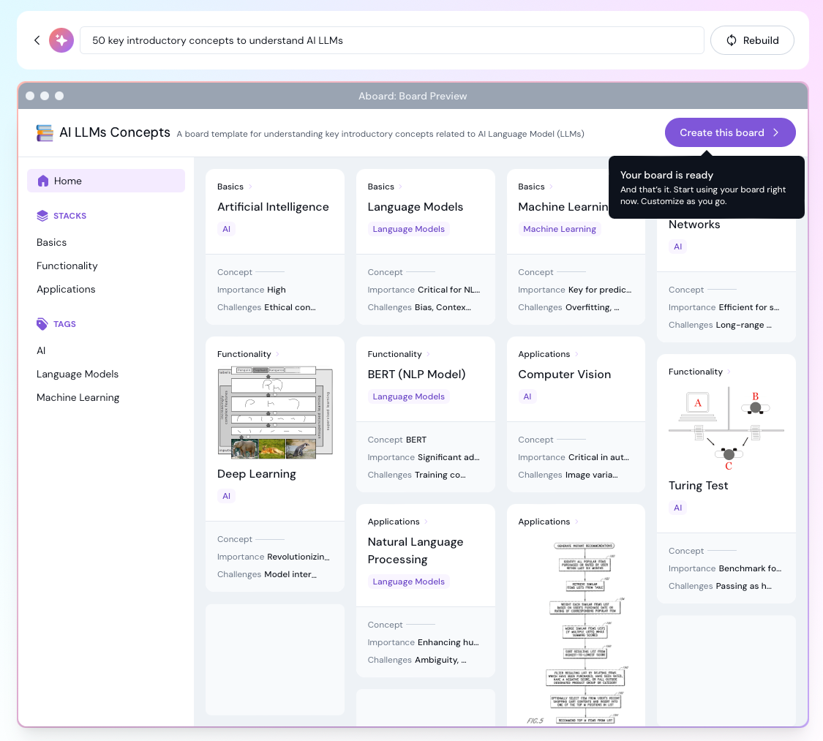Click the search field with the prompt text
This screenshot has width=823, height=741.
click(392, 40)
